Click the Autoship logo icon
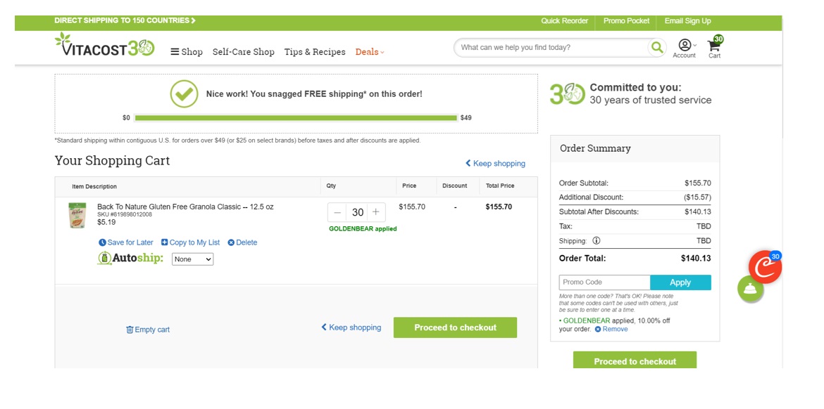824x409 pixels. 130,258
